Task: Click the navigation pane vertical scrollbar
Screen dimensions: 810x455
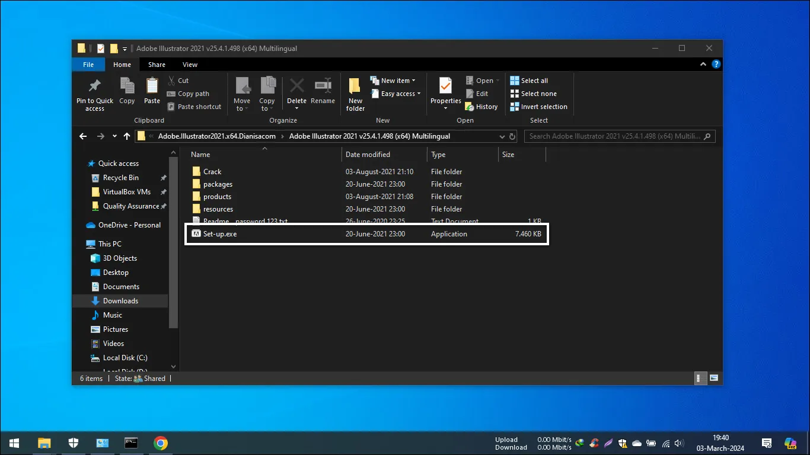Action: (x=173, y=243)
